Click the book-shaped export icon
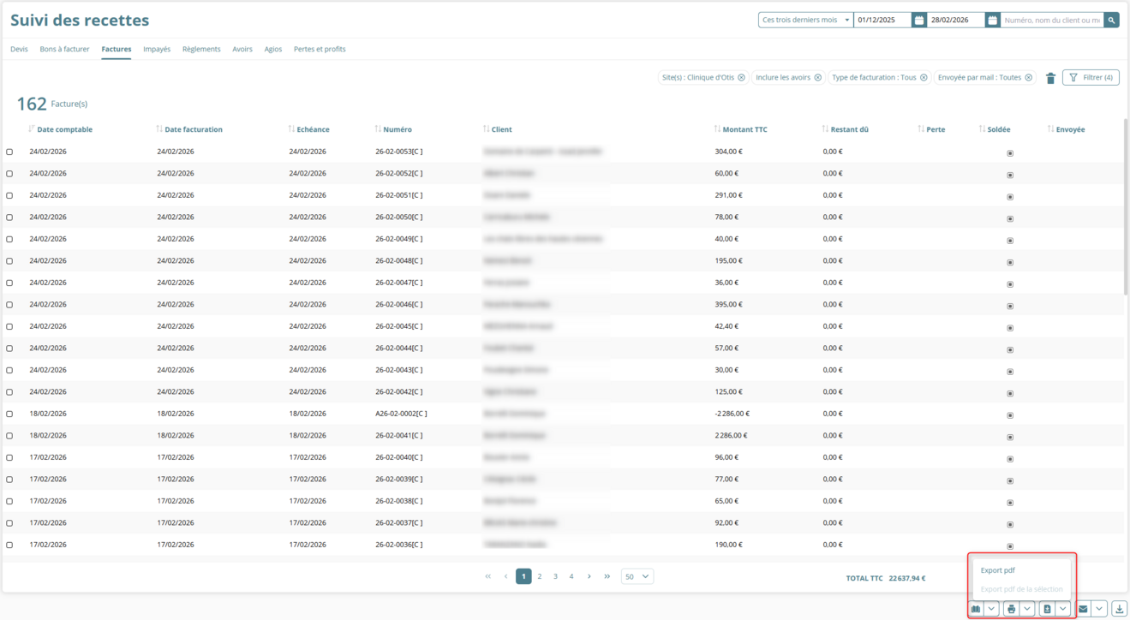1130x620 pixels. click(x=976, y=609)
